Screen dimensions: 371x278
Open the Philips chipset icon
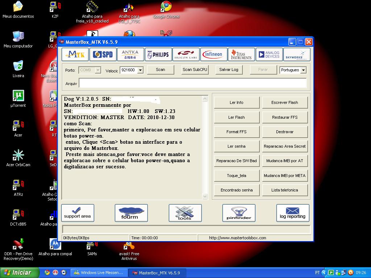[158, 55]
